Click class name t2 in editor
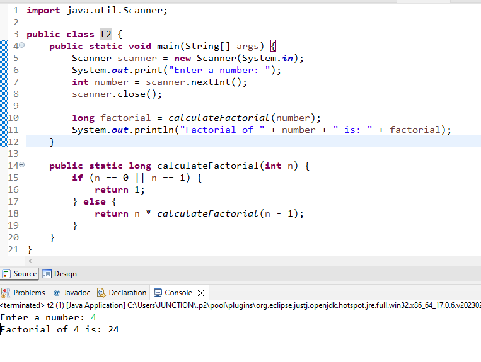This screenshot has width=481, height=362. click(x=106, y=34)
